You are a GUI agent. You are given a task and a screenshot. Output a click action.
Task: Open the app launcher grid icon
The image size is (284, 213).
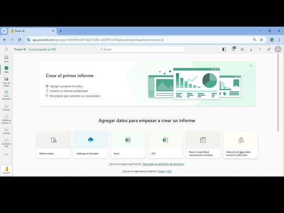[6, 49]
